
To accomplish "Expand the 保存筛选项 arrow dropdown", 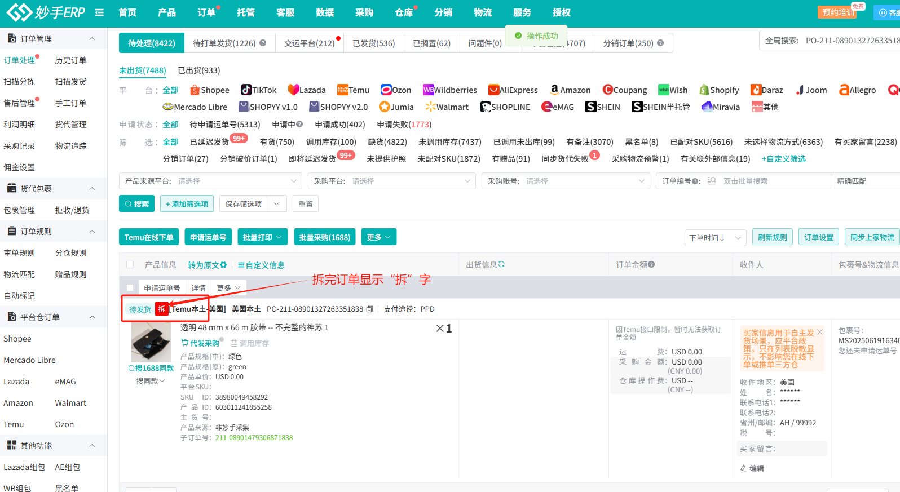I will point(277,204).
